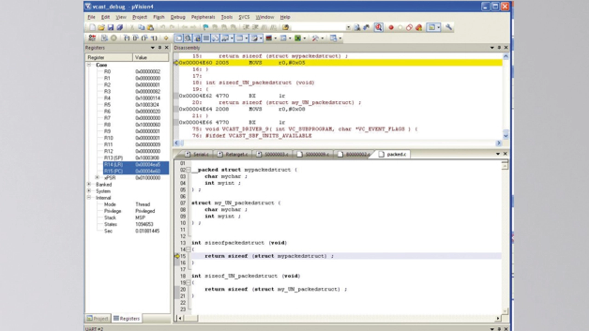Click the Insert Breakpoint red dot icon
Viewport: 589px width, 331px height.
pyautogui.click(x=391, y=28)
